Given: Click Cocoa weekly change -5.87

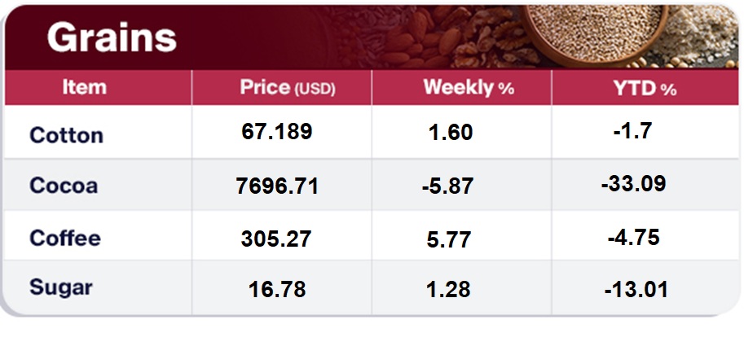Looking at the screenshot, I should pos(448,186).
